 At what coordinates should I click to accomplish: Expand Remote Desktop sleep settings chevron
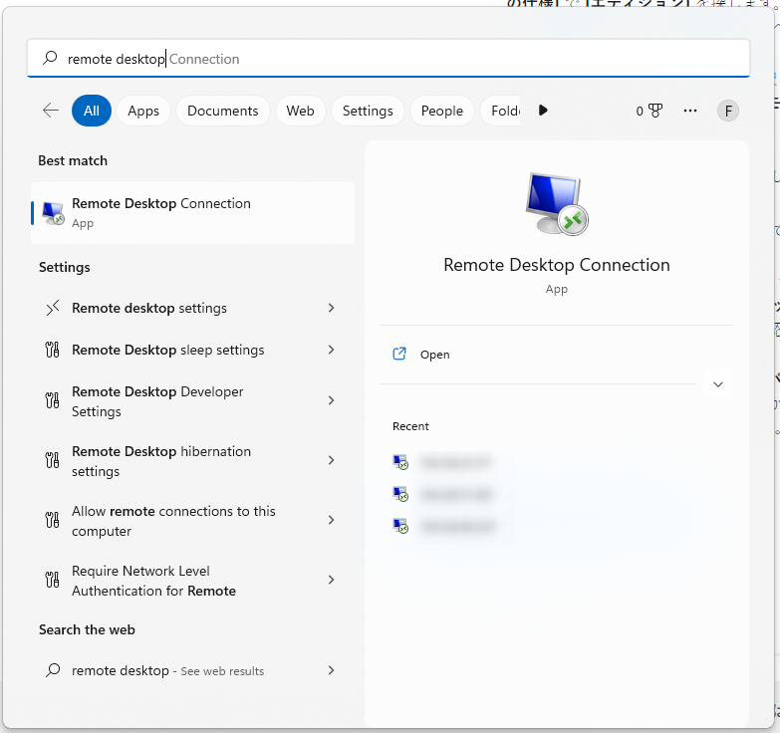tap(332, 351)
